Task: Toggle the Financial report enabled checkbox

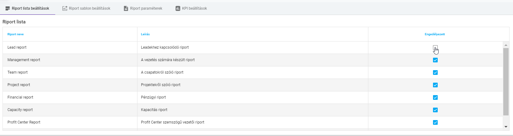Action: 435,97
